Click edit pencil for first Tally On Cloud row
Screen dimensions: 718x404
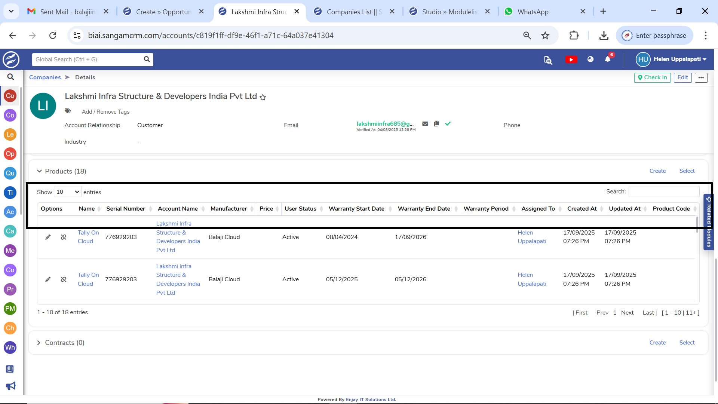[48, 237]
